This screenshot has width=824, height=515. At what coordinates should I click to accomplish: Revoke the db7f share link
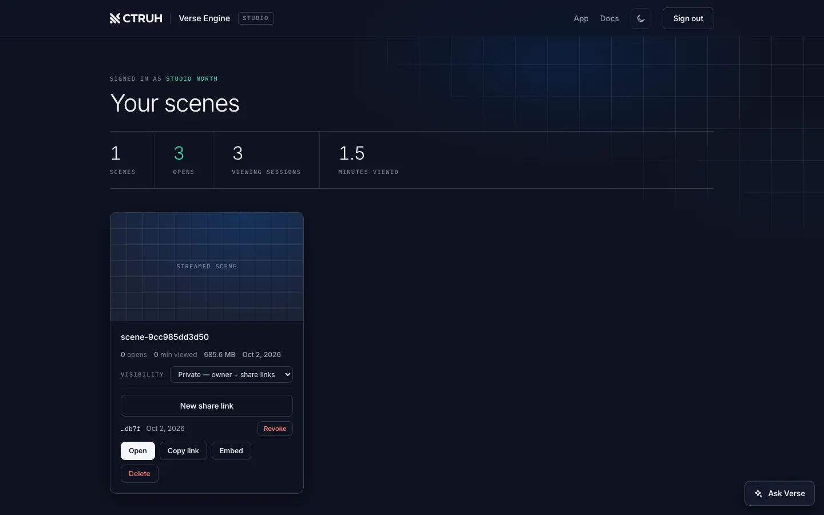275,429
